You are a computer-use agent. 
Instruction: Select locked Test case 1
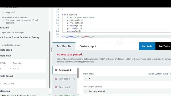click(x=65, y=79)
